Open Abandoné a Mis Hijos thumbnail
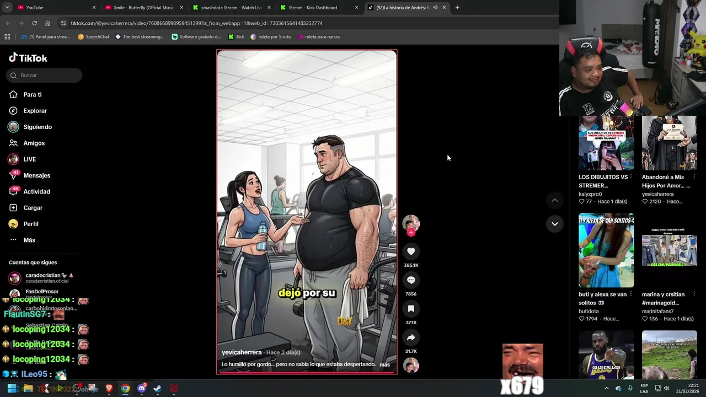The width and height of the screenshot is (706, 397). tap(669, 143)
